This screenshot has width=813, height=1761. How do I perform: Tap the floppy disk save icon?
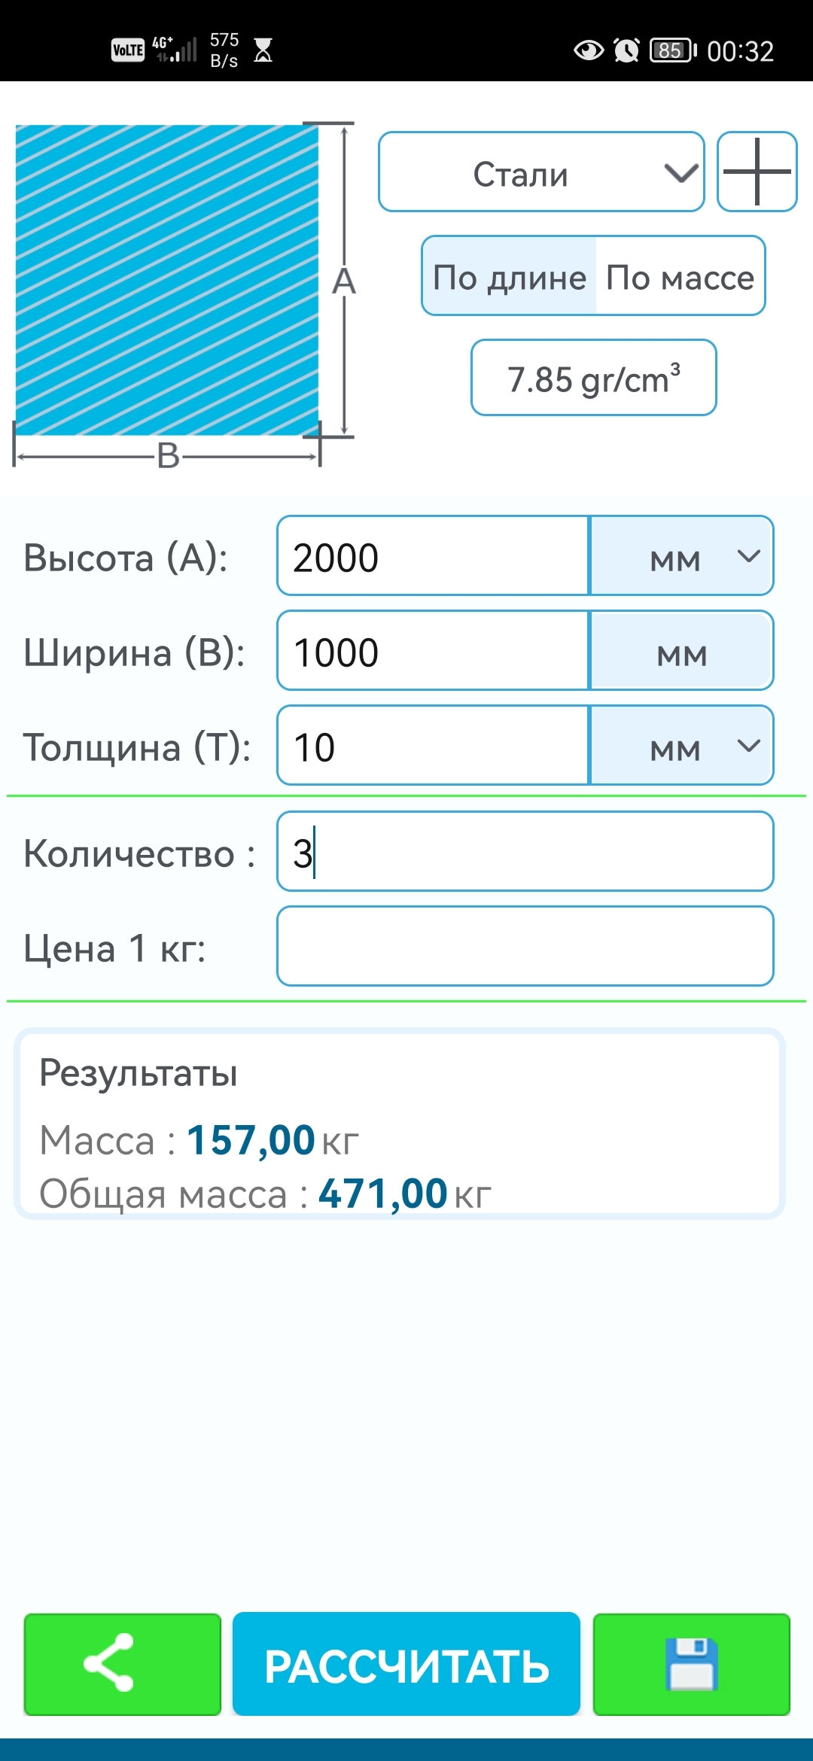click(691, 1664)
